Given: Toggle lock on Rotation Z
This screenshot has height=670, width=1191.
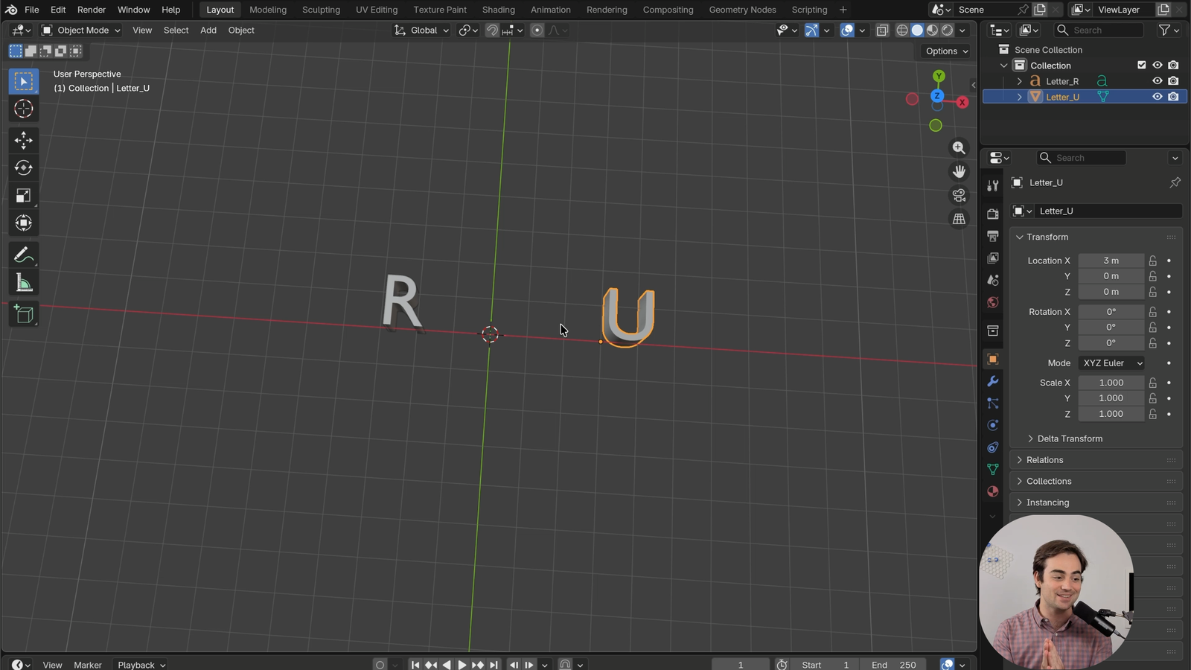Looking at the screenshot, I should coord(1152,343).
